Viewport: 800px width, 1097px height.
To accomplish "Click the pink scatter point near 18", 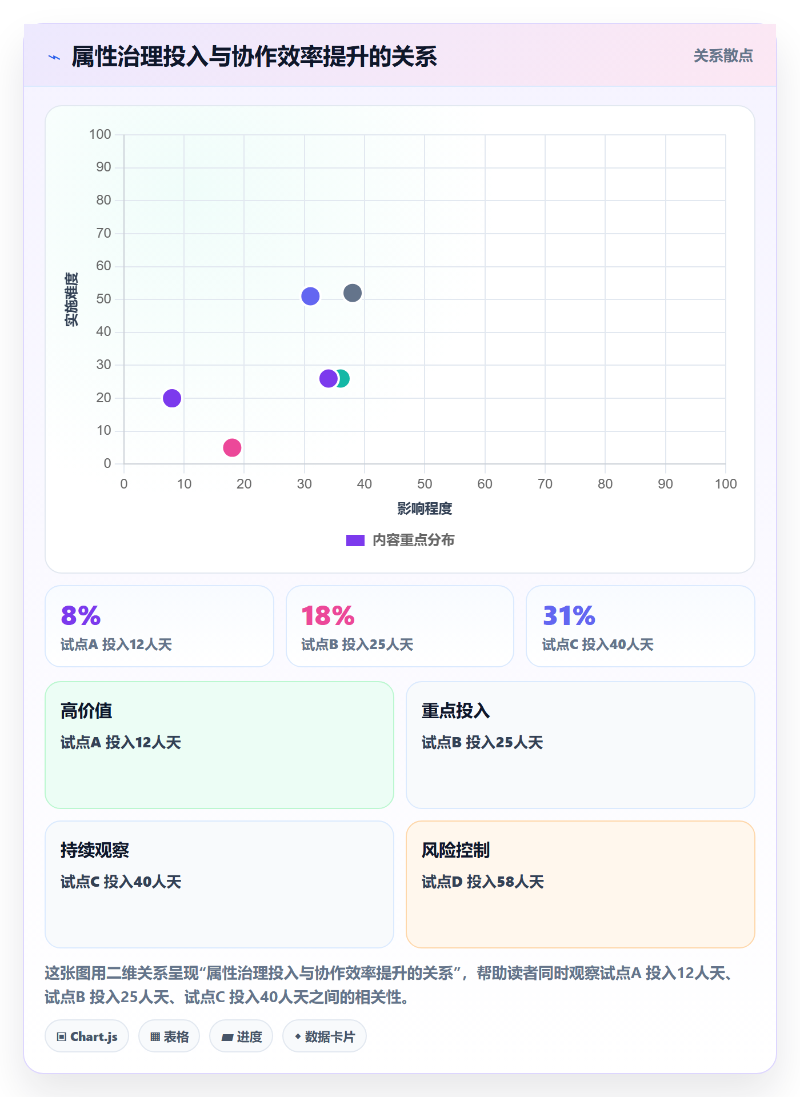I will point(232,447).
